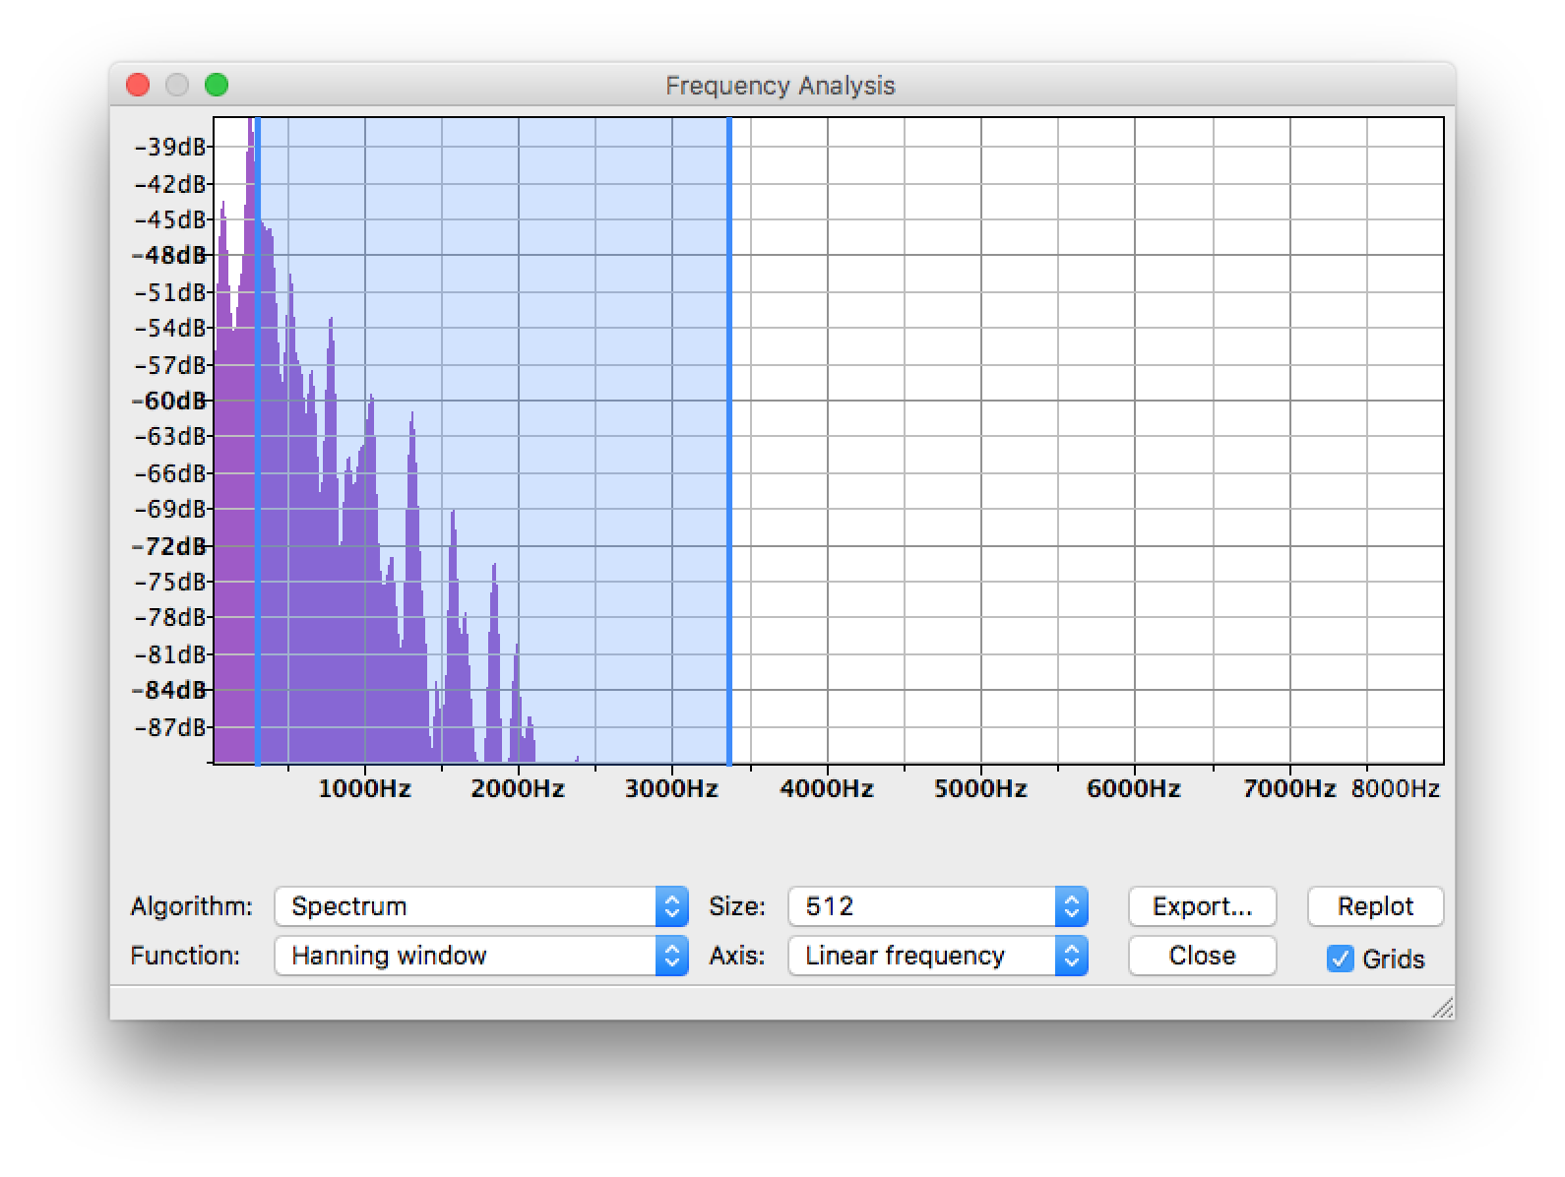
Task: Click the 6000Hz frequency axis label
Action: [1134, 789]
